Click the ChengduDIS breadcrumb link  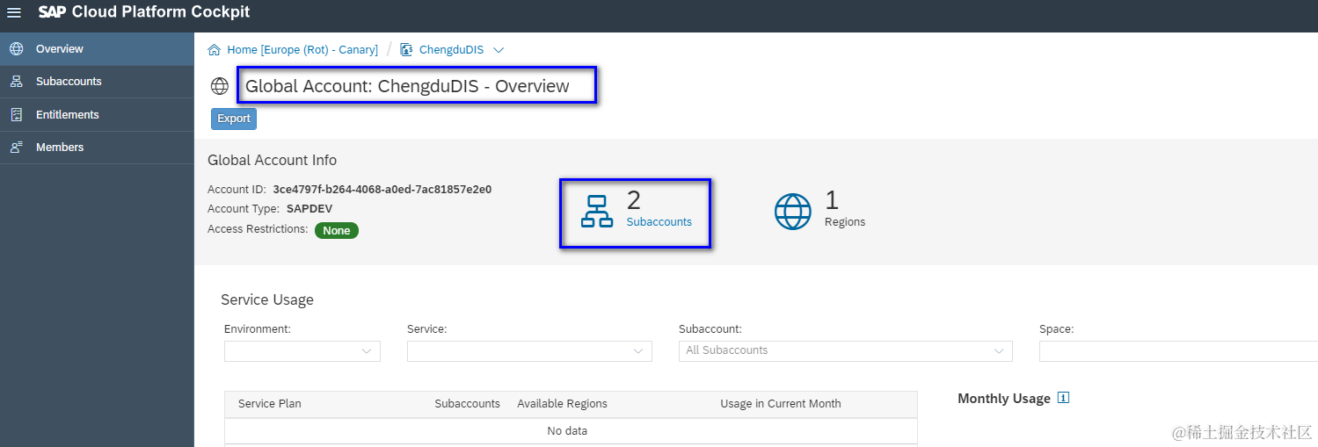[x=451, y=50]
